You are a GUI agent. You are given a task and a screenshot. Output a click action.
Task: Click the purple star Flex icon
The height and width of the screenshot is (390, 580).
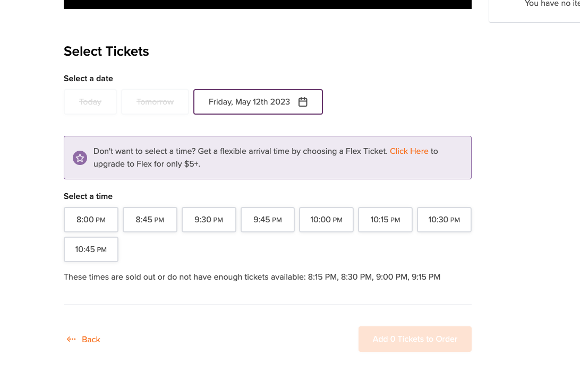80,158
